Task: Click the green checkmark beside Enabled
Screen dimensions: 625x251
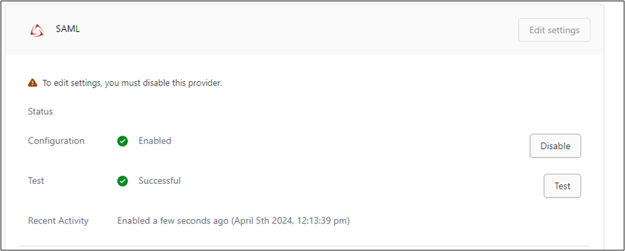Action: [x=123, y=141]
